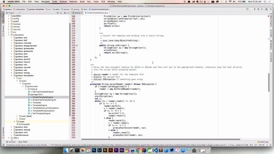The image size is (274, 154).
Task: Open the File menu
Action: (24, 2)
